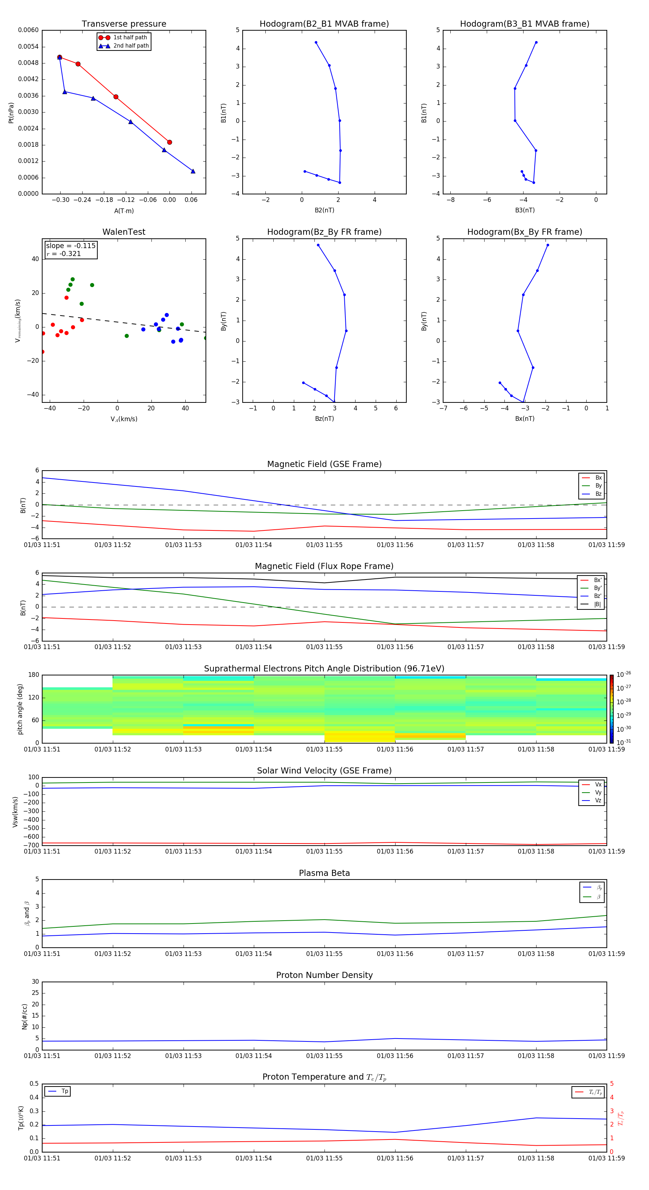649x1190 pixels.
Task: Click the 'pitch angle (deg)' axis label
Action: click(20, 709)
